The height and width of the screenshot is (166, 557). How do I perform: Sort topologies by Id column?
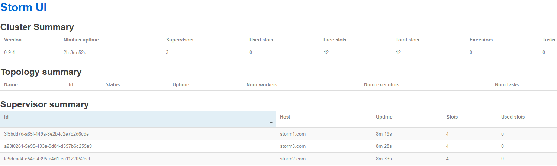71,84
